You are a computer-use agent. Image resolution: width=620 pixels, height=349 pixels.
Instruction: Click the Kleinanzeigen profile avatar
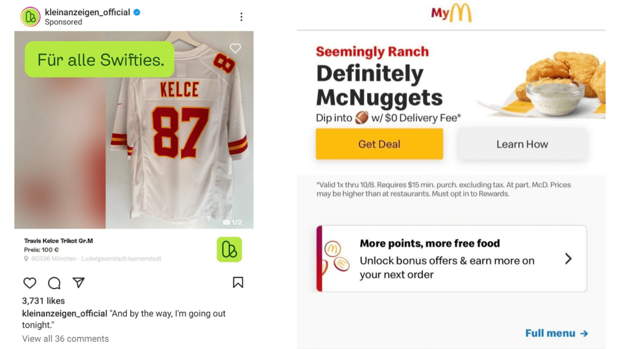[x=30, y=16]
